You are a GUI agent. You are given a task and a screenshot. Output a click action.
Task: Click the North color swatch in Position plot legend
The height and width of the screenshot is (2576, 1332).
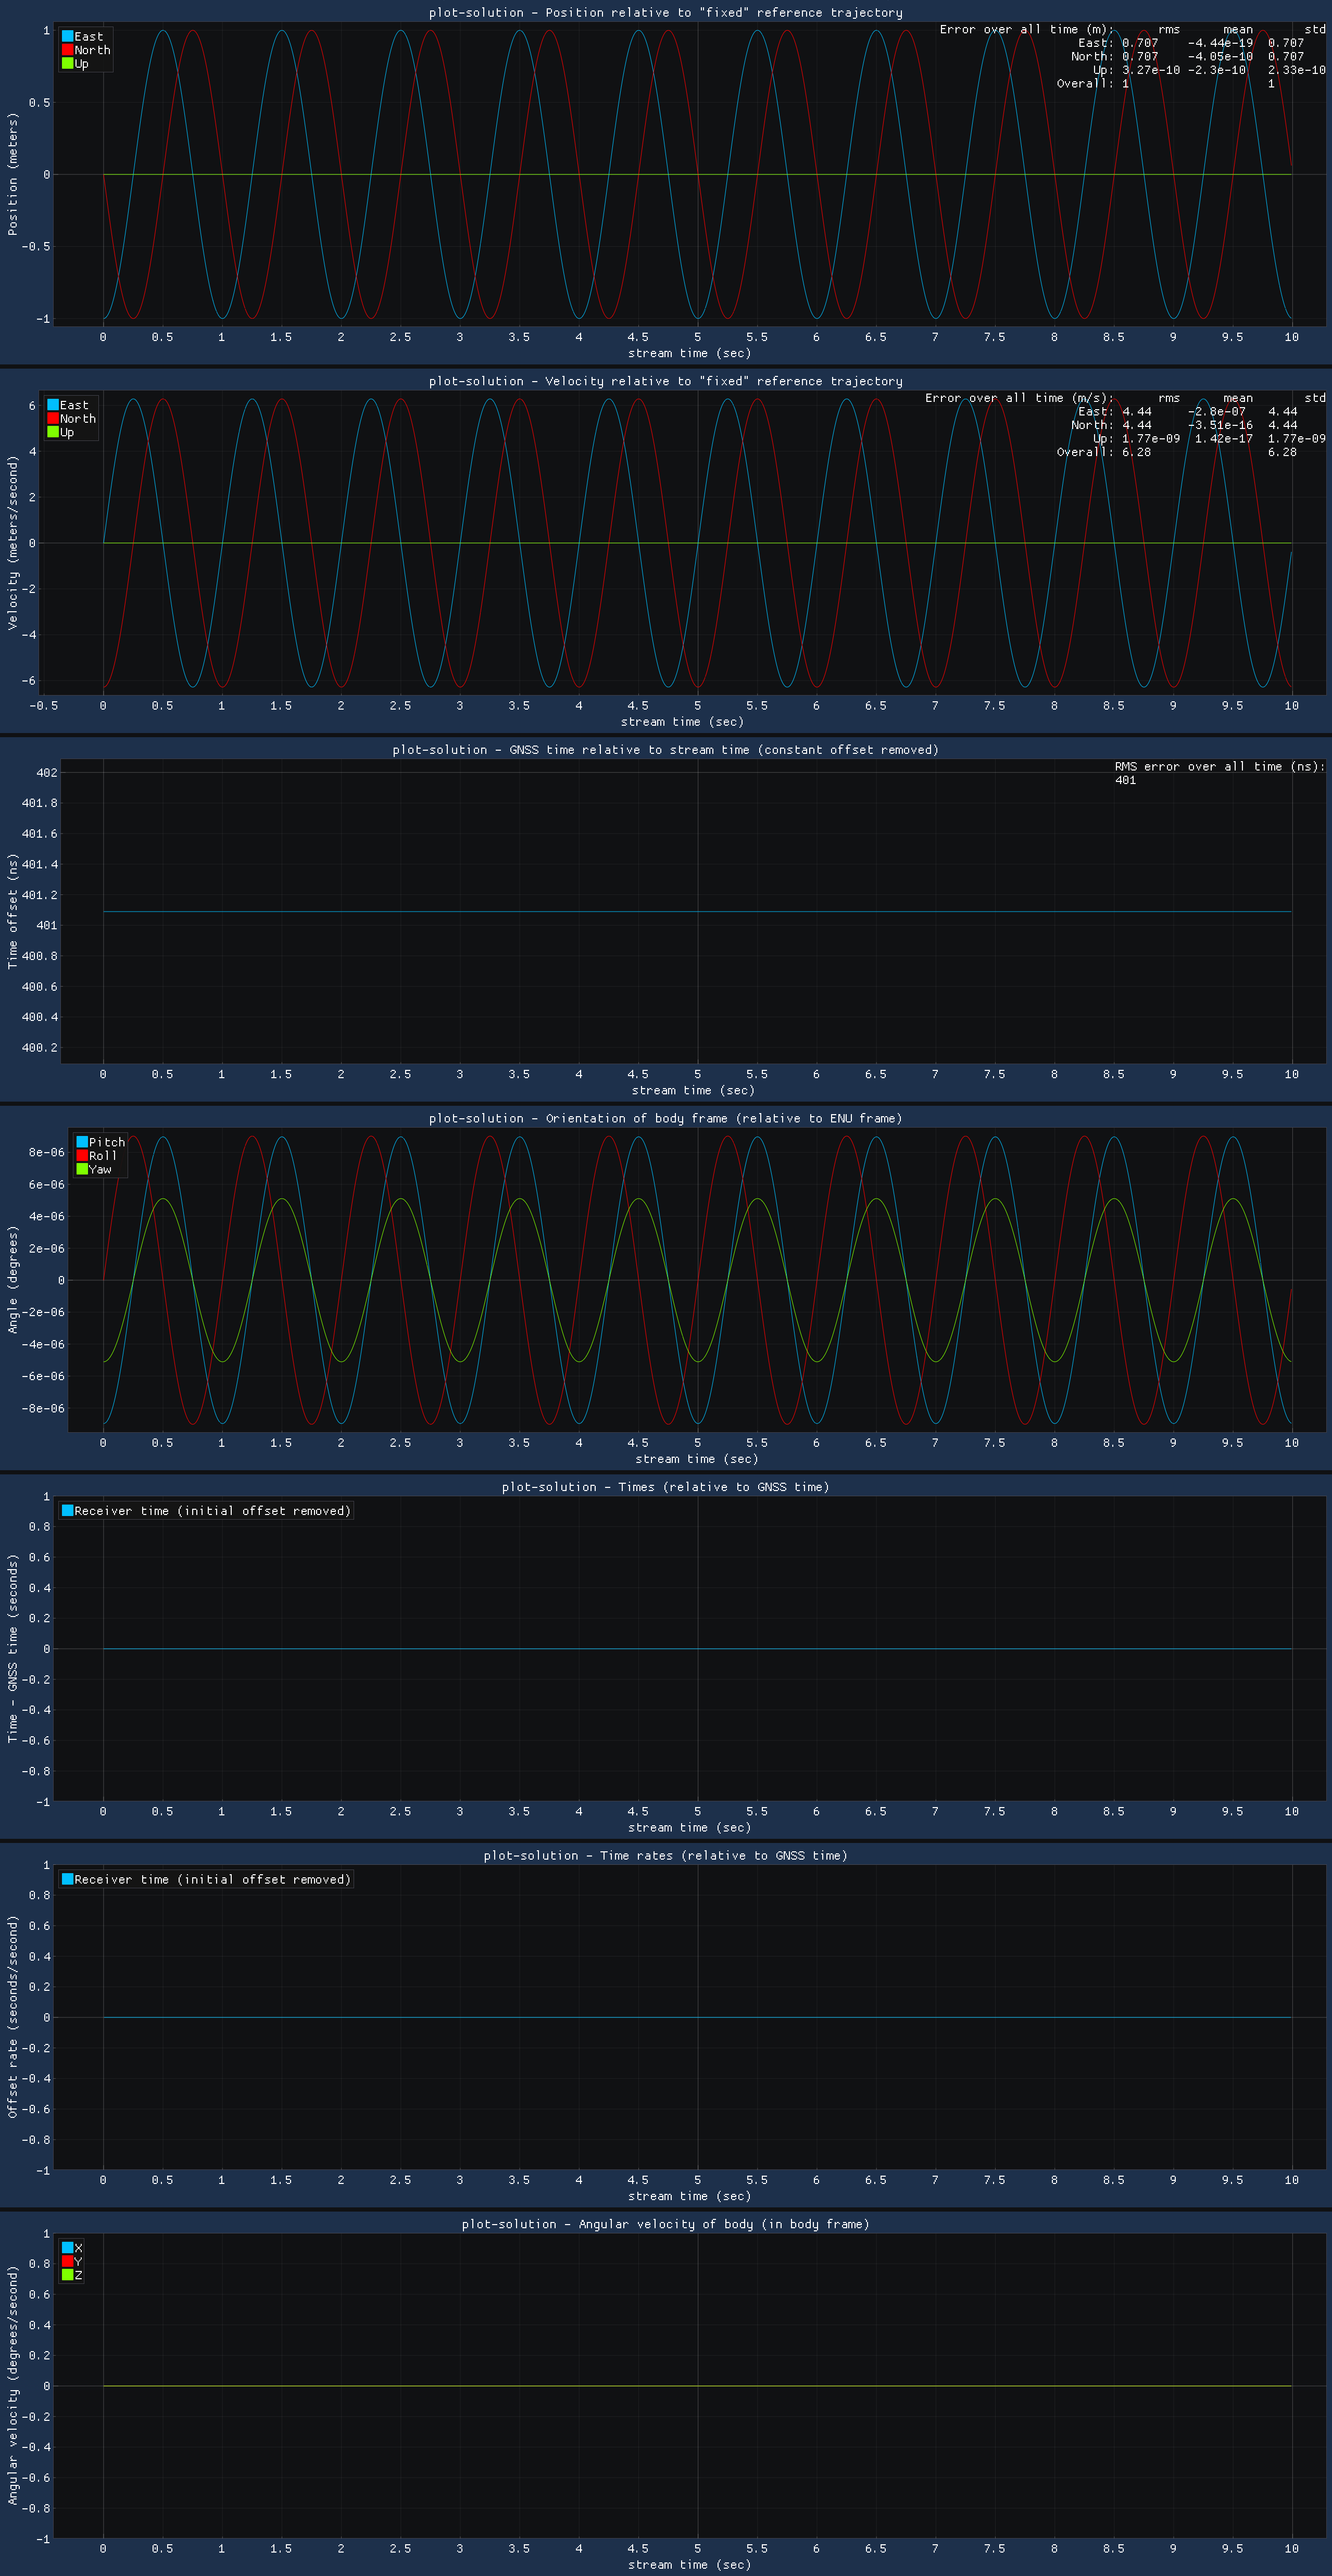pos(68,50)
